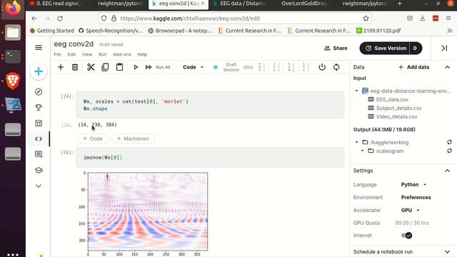
Task: Insert a new Code cell button
Action: (93, 138)
